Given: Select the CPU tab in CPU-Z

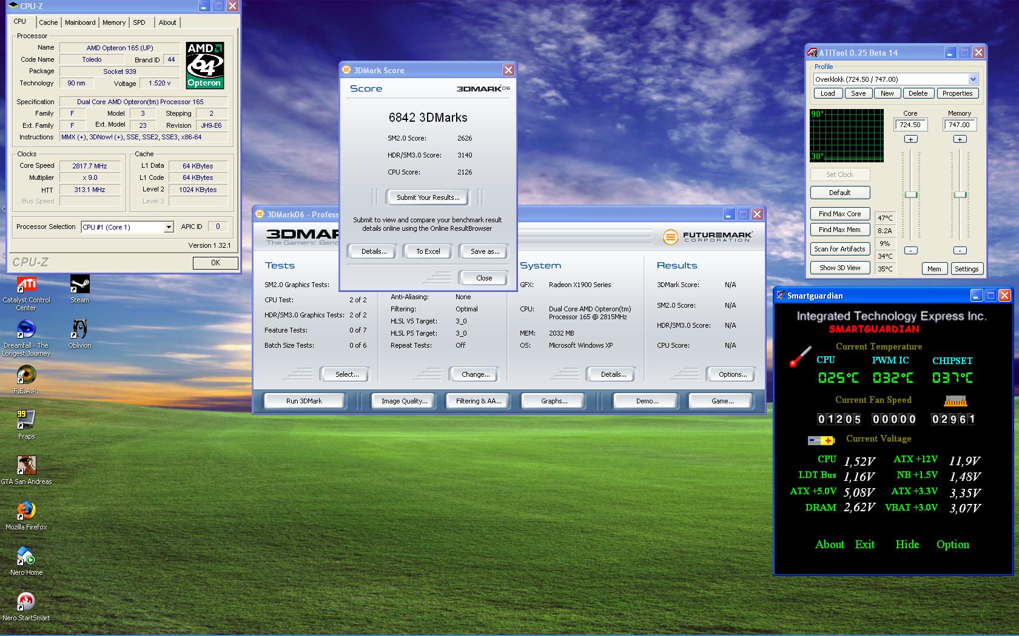Looking at the screenshot, I should click(20, 21).
